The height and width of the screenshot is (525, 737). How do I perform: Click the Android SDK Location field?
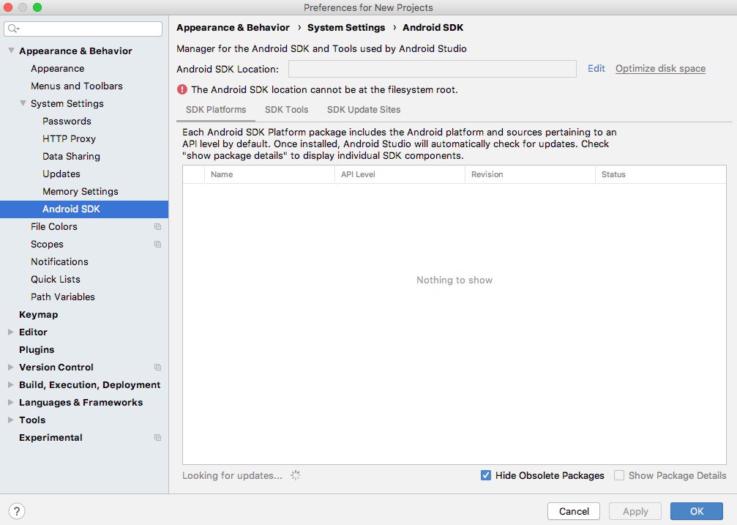(432, 69)
